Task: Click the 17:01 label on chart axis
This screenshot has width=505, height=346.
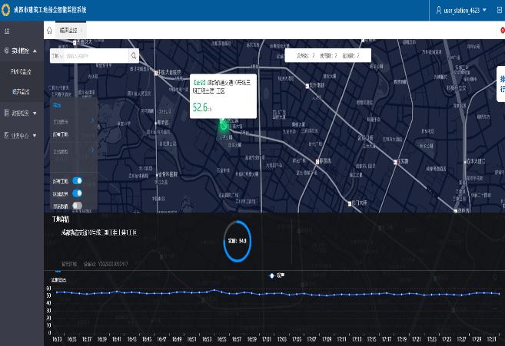Action: [x=267, y=339]
